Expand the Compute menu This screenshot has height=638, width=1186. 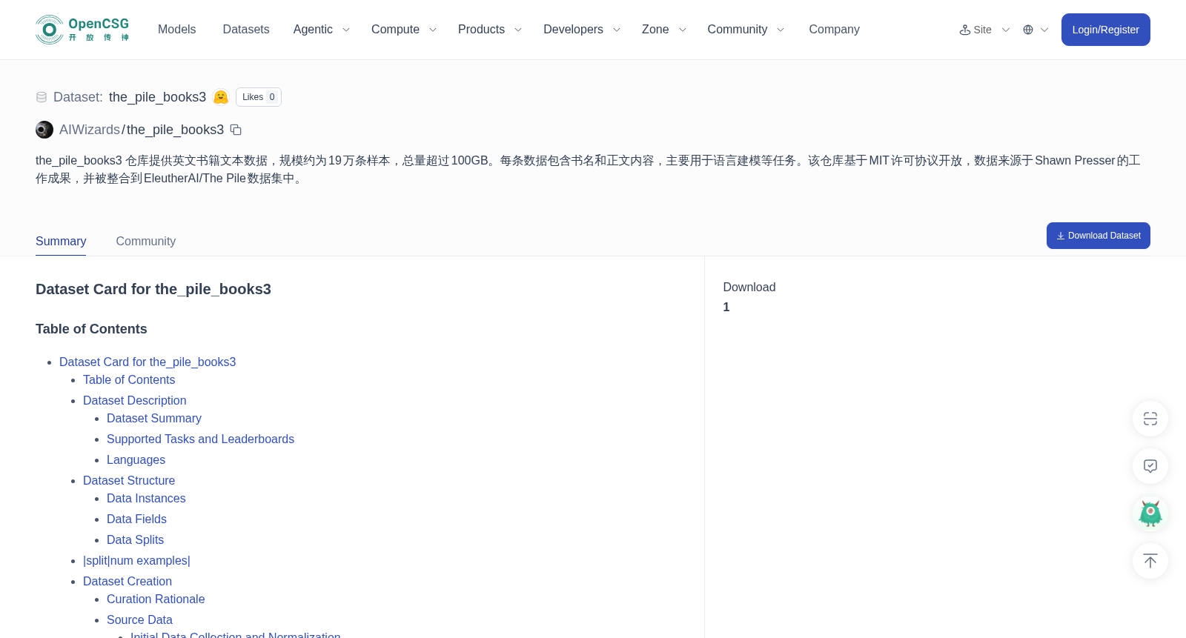click(404, 30)
